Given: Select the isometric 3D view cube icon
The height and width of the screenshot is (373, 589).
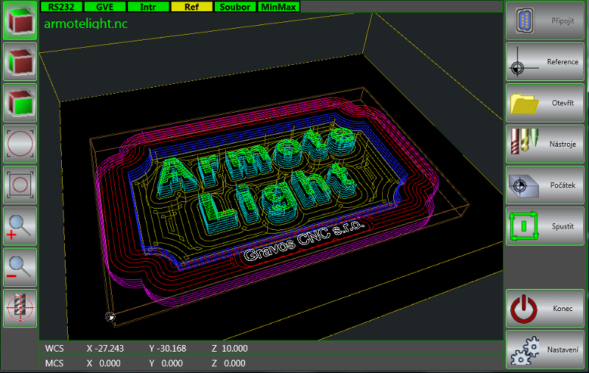Looking at the screenshot, I should 20,21.
